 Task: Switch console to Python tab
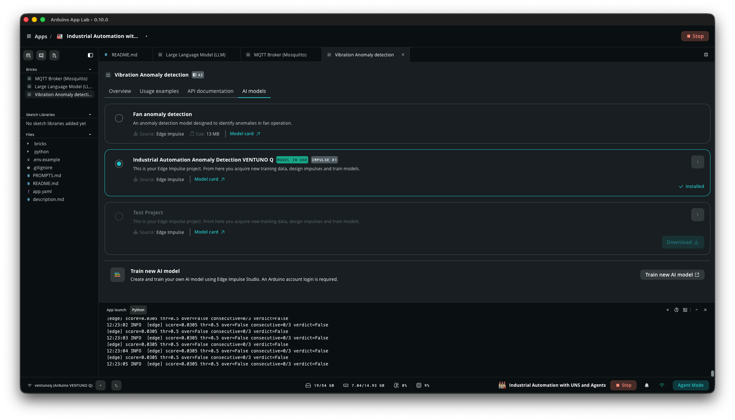pos(138,310)
